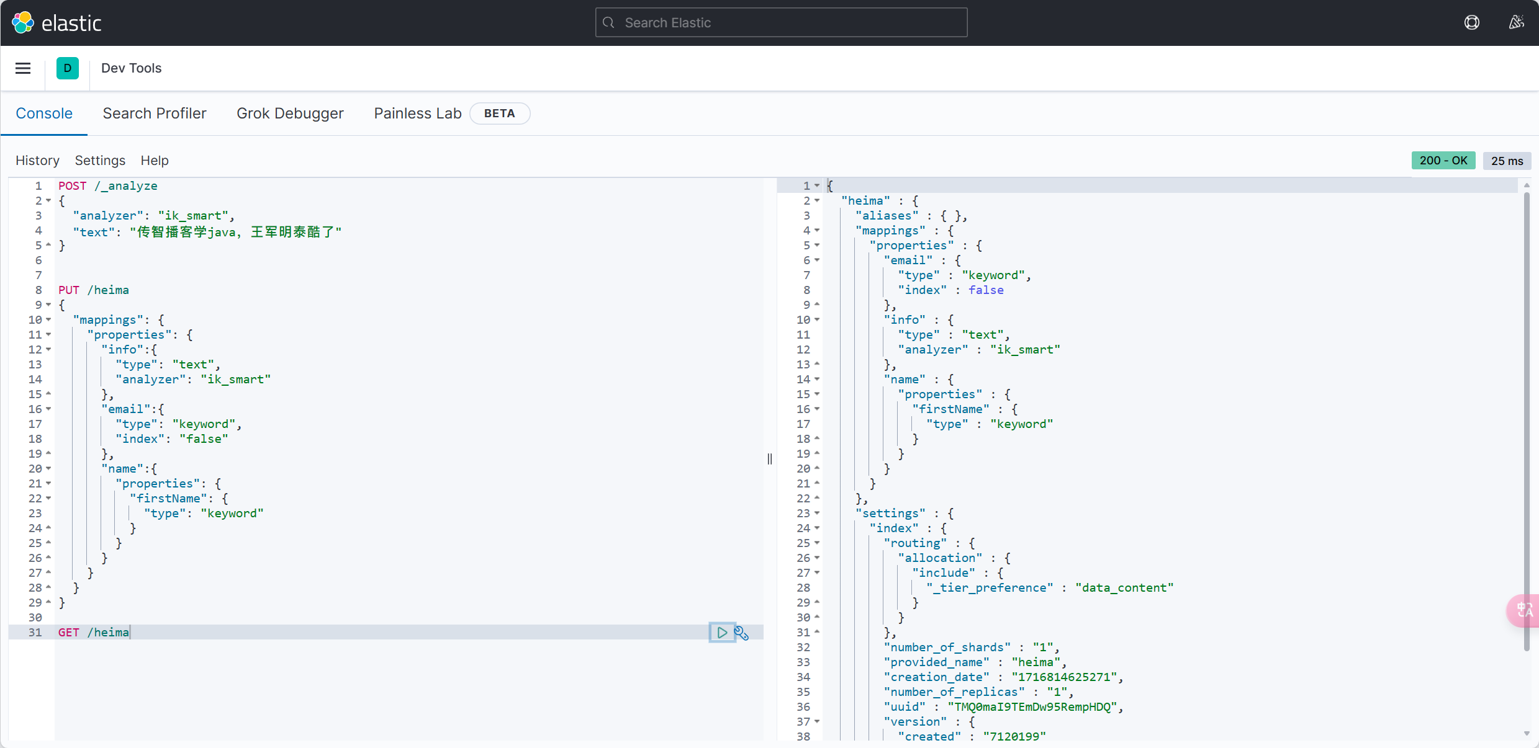Click the editor pane resize divider handle
Screen dimensions: 1539x748
tap(770, 459)
